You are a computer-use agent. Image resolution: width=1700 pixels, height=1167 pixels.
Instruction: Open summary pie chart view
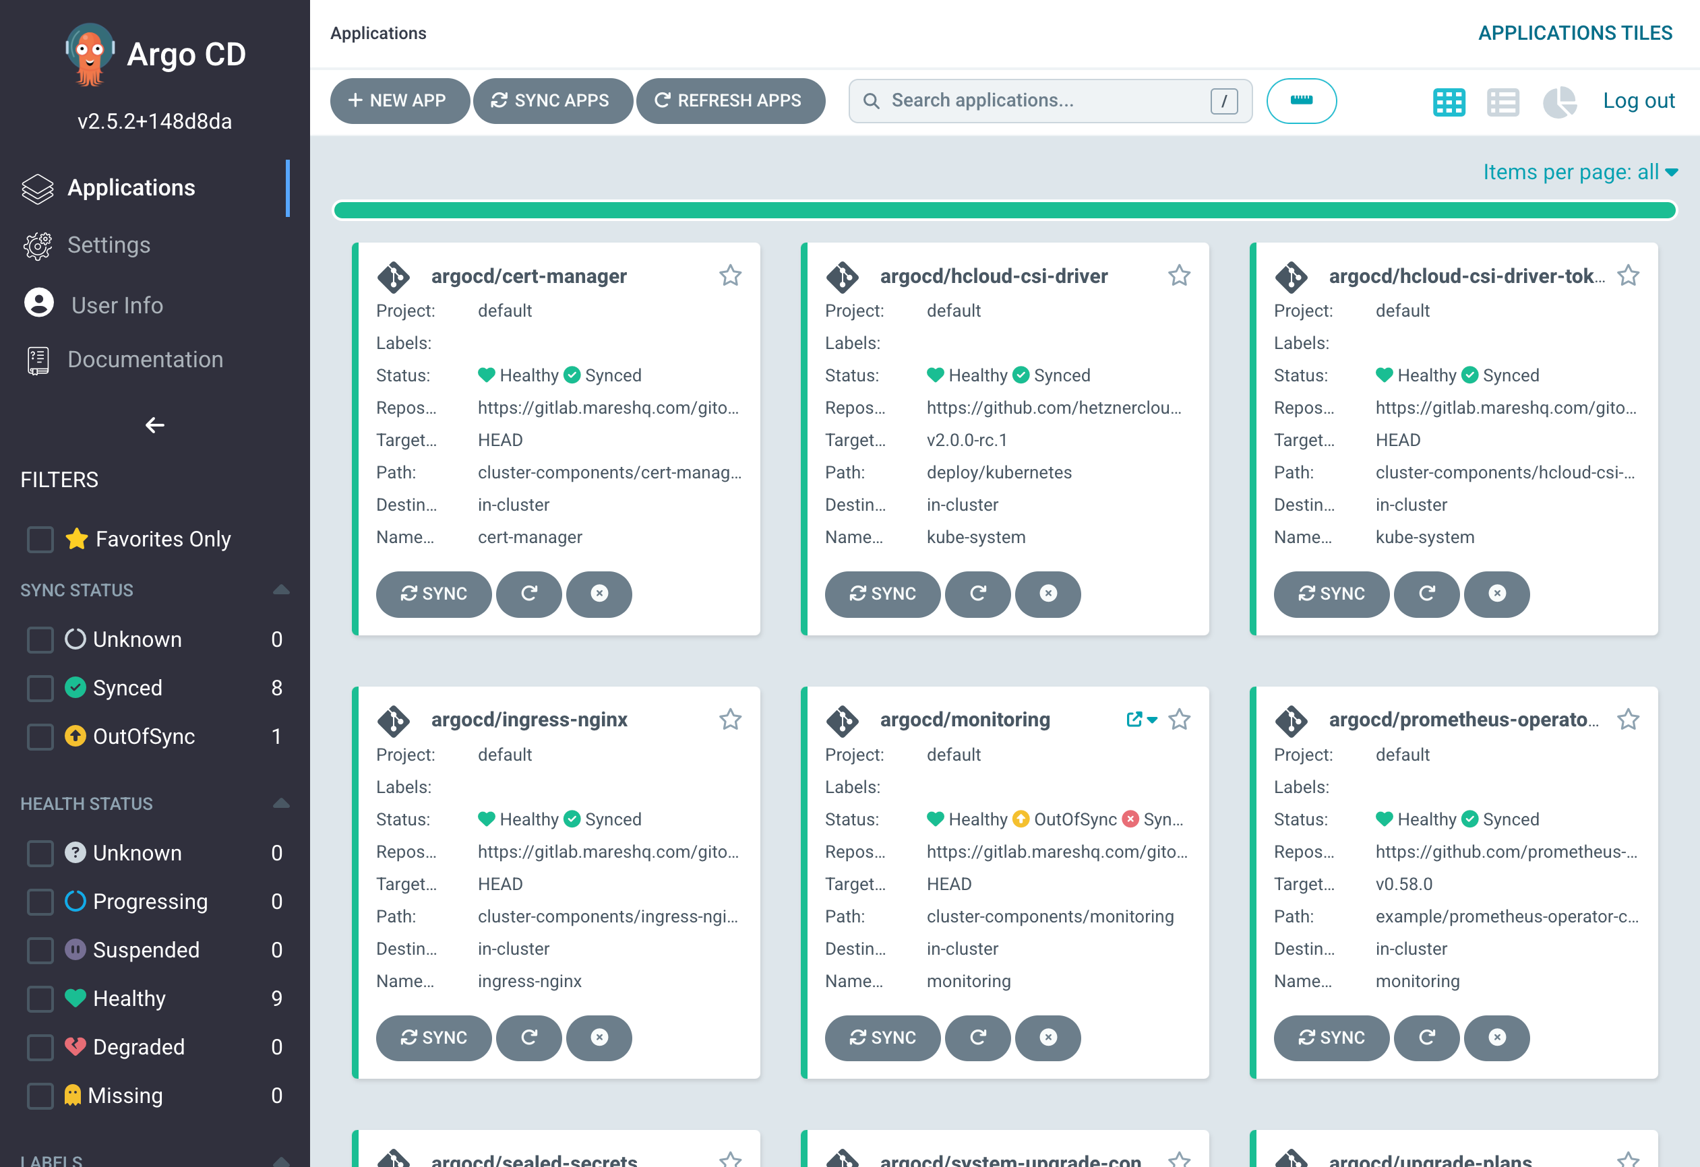coord(1559,102)
